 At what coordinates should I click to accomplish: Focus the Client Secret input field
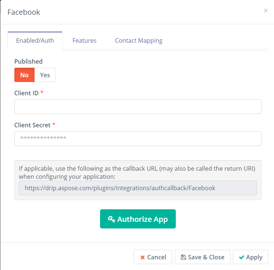tap(138, 139)
